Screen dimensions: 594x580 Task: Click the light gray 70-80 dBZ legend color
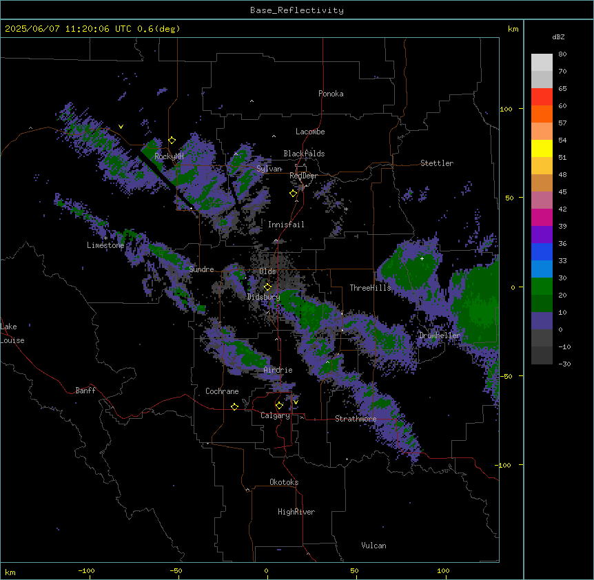[x=542, y=63]
